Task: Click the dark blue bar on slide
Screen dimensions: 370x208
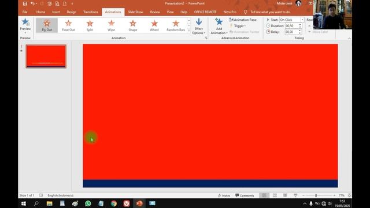Action: [x=210, y=184]
